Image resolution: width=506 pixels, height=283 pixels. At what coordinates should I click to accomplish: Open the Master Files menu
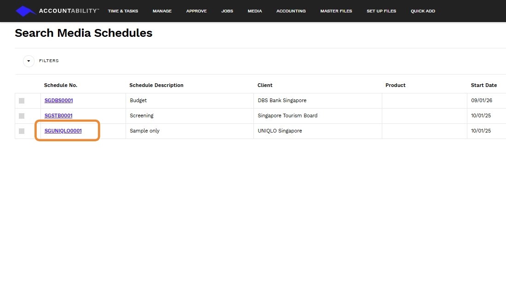336,11
